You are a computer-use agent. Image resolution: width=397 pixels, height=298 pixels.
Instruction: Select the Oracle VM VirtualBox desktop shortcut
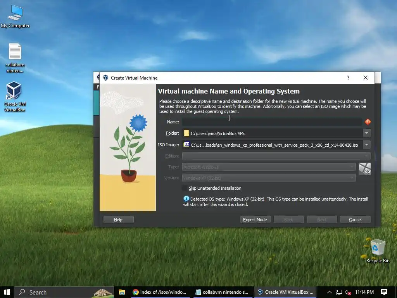tap(14, 97)
